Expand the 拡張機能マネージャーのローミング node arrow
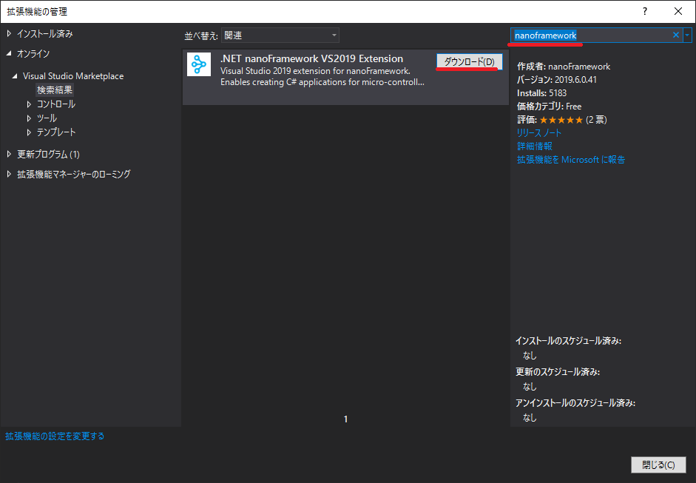This screenshot has width=696, height=483. (9, 174)
